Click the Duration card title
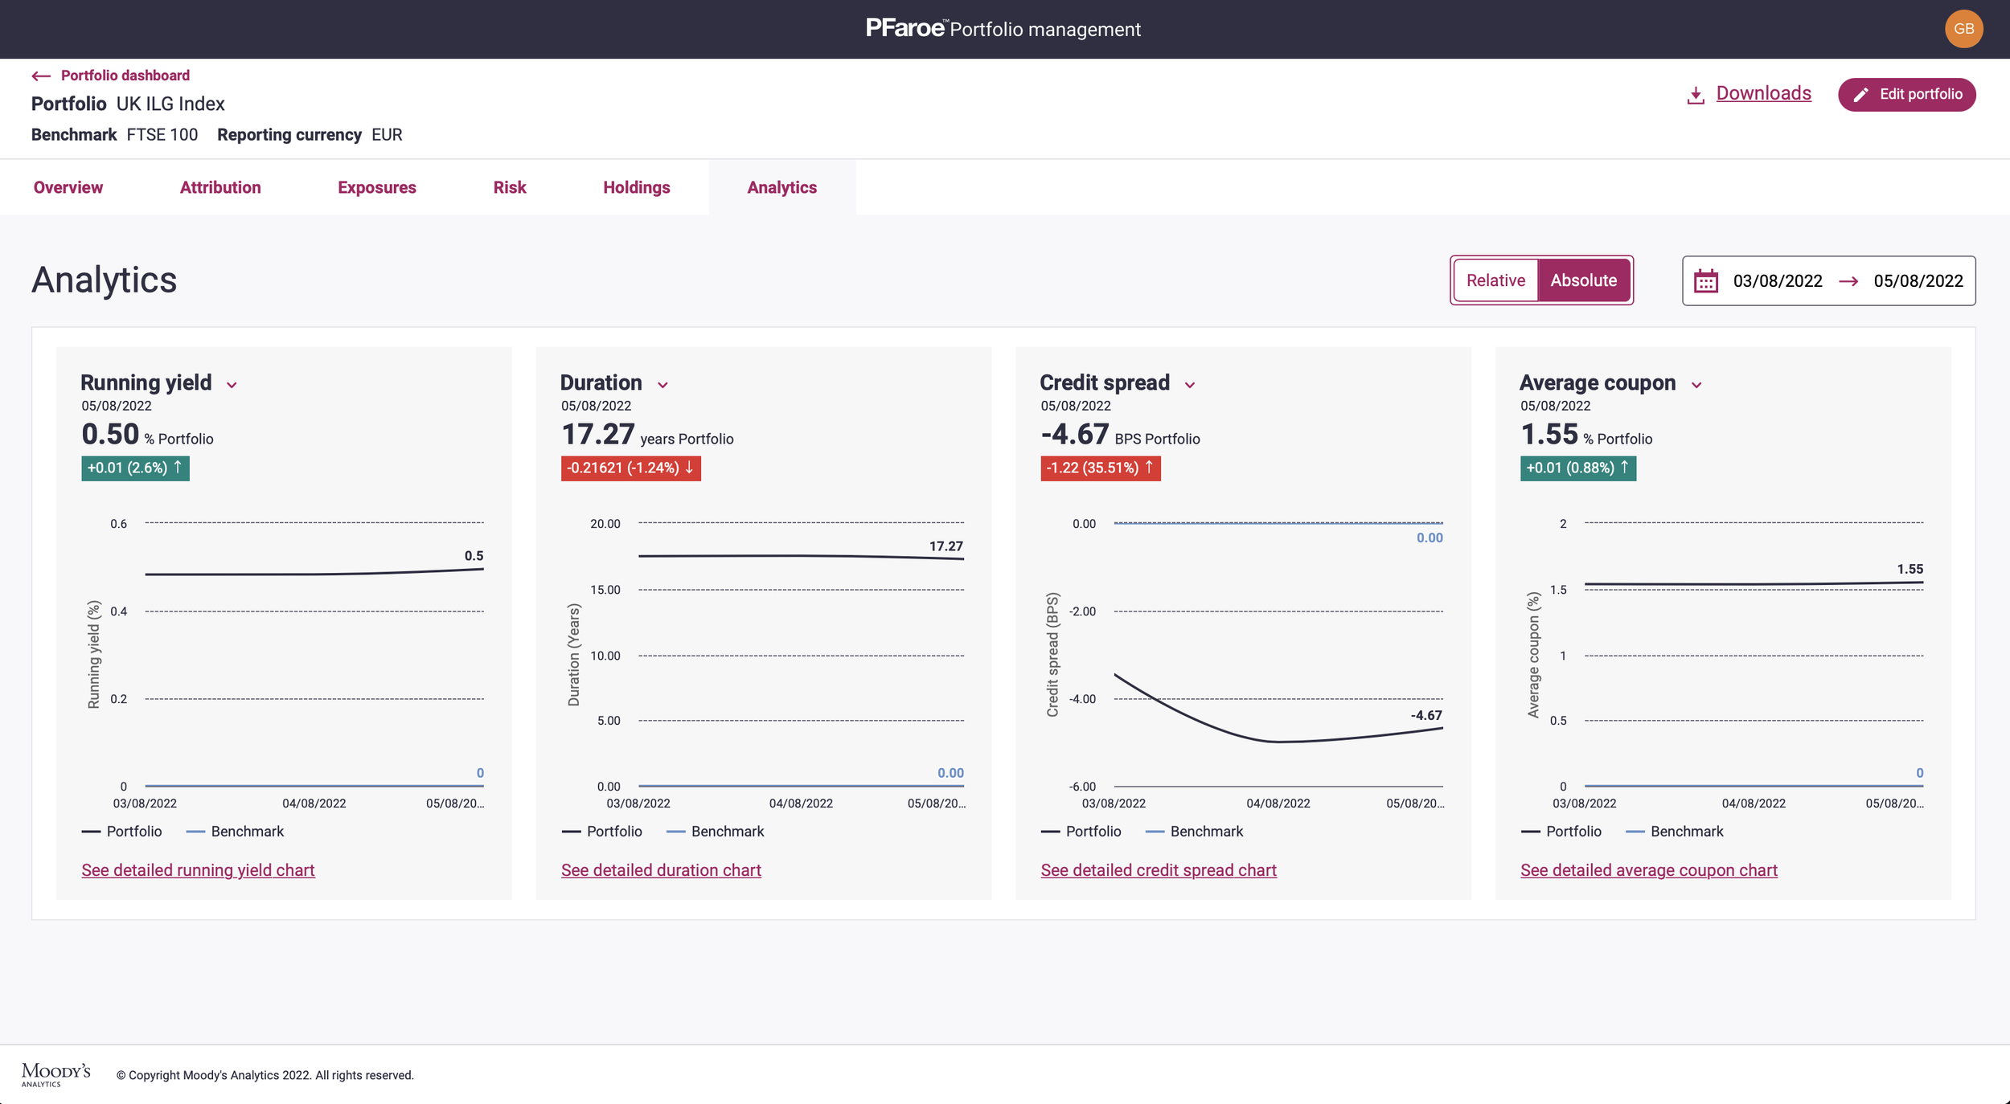Viewport: 2010px width, 1104px height. [601, 382]
